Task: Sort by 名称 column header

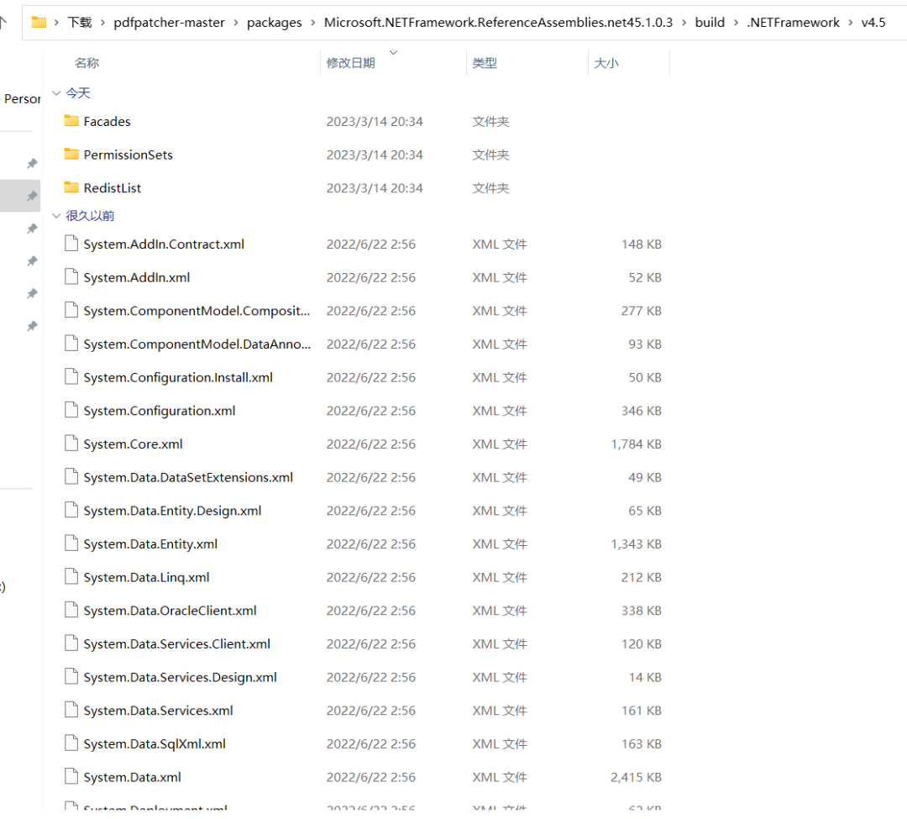Action: 87,63
